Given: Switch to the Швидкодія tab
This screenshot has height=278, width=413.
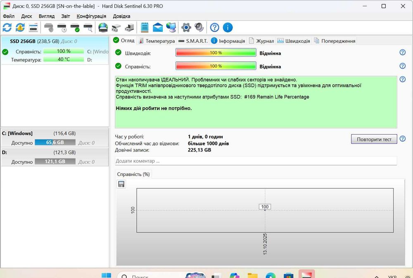Looking at the screenshot, I should pyautogui.click(x=294, y=41).
